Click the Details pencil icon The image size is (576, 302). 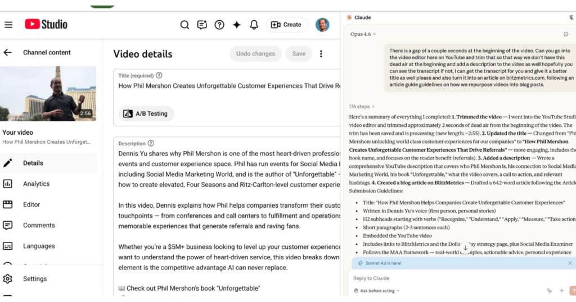8,163
